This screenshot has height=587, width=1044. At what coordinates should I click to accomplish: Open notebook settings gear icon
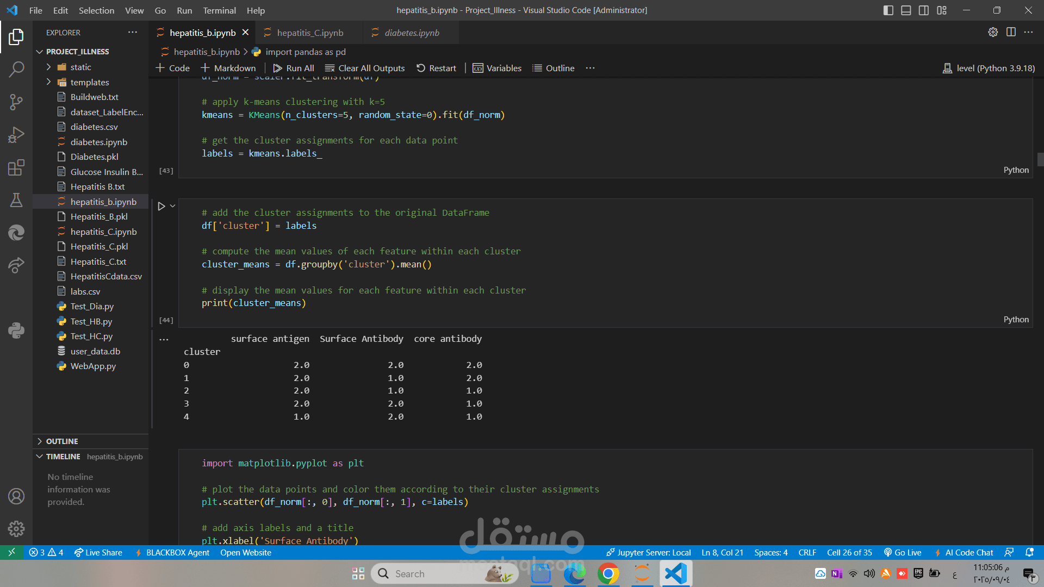point(993,32)
